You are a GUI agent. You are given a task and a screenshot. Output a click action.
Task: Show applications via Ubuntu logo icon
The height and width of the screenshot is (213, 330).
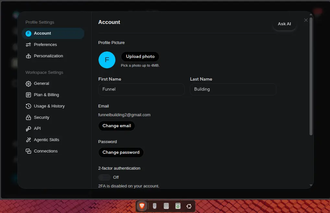tap(189, 206)
